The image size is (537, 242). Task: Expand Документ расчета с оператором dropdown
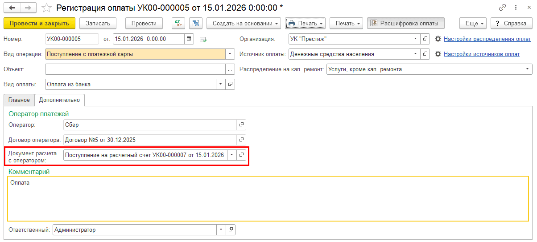pos(231,155)
